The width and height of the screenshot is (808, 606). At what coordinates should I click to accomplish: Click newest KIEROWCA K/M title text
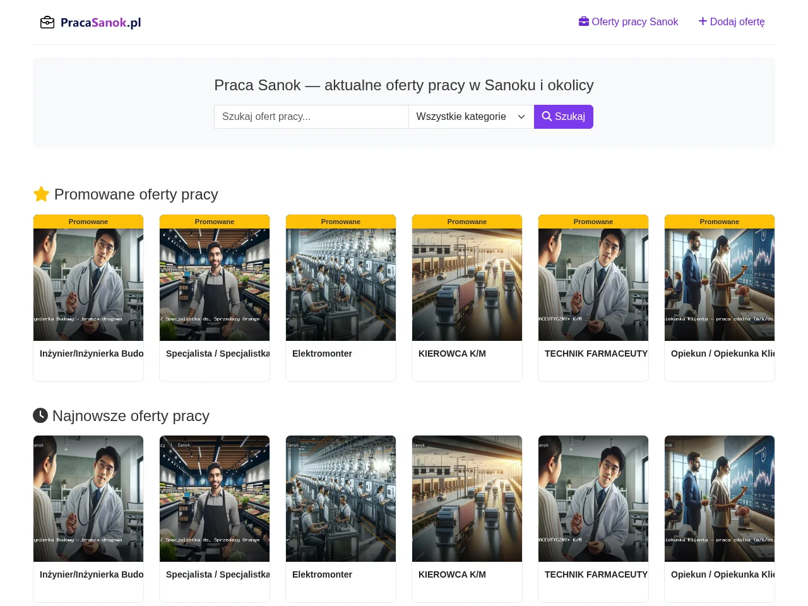(452, 574)
